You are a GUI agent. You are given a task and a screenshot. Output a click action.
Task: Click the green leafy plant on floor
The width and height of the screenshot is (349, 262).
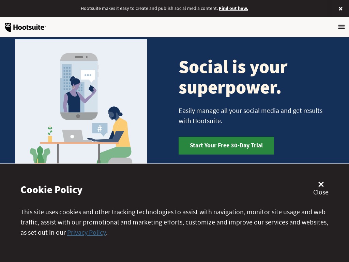(x=40, y=155)
